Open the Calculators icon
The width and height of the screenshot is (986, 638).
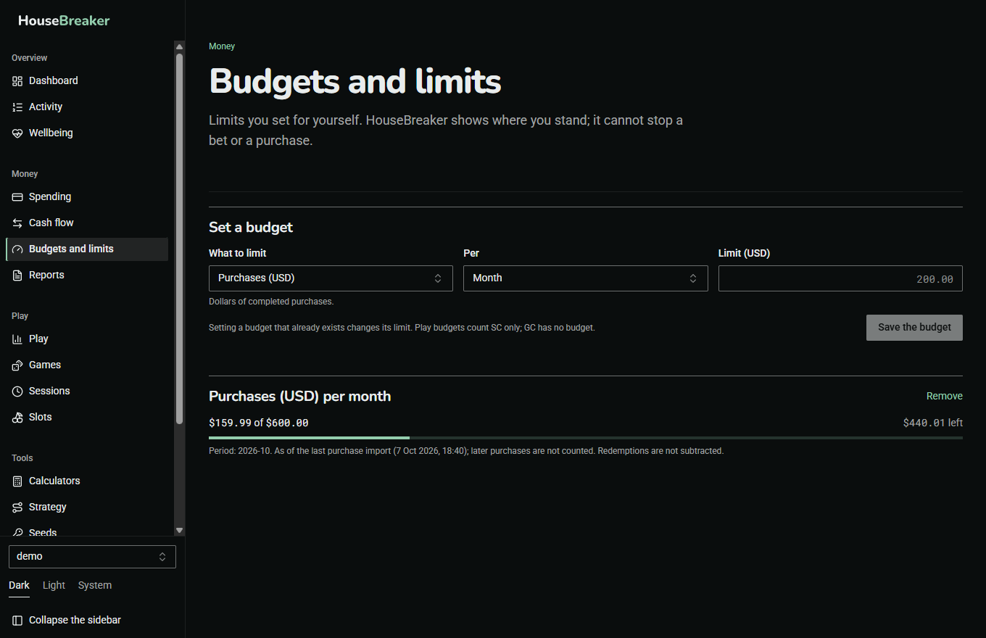(17, 481)
